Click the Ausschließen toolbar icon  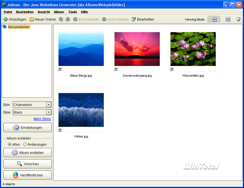pyautogui.click(x=104, y=19)
